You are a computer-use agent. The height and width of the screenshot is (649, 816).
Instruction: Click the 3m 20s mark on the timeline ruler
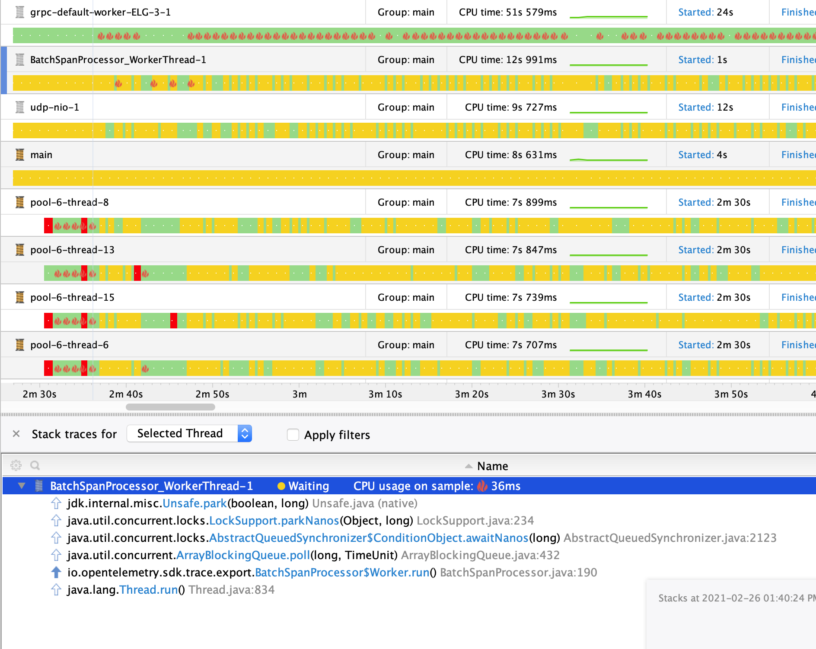click(x=471, y=394)
